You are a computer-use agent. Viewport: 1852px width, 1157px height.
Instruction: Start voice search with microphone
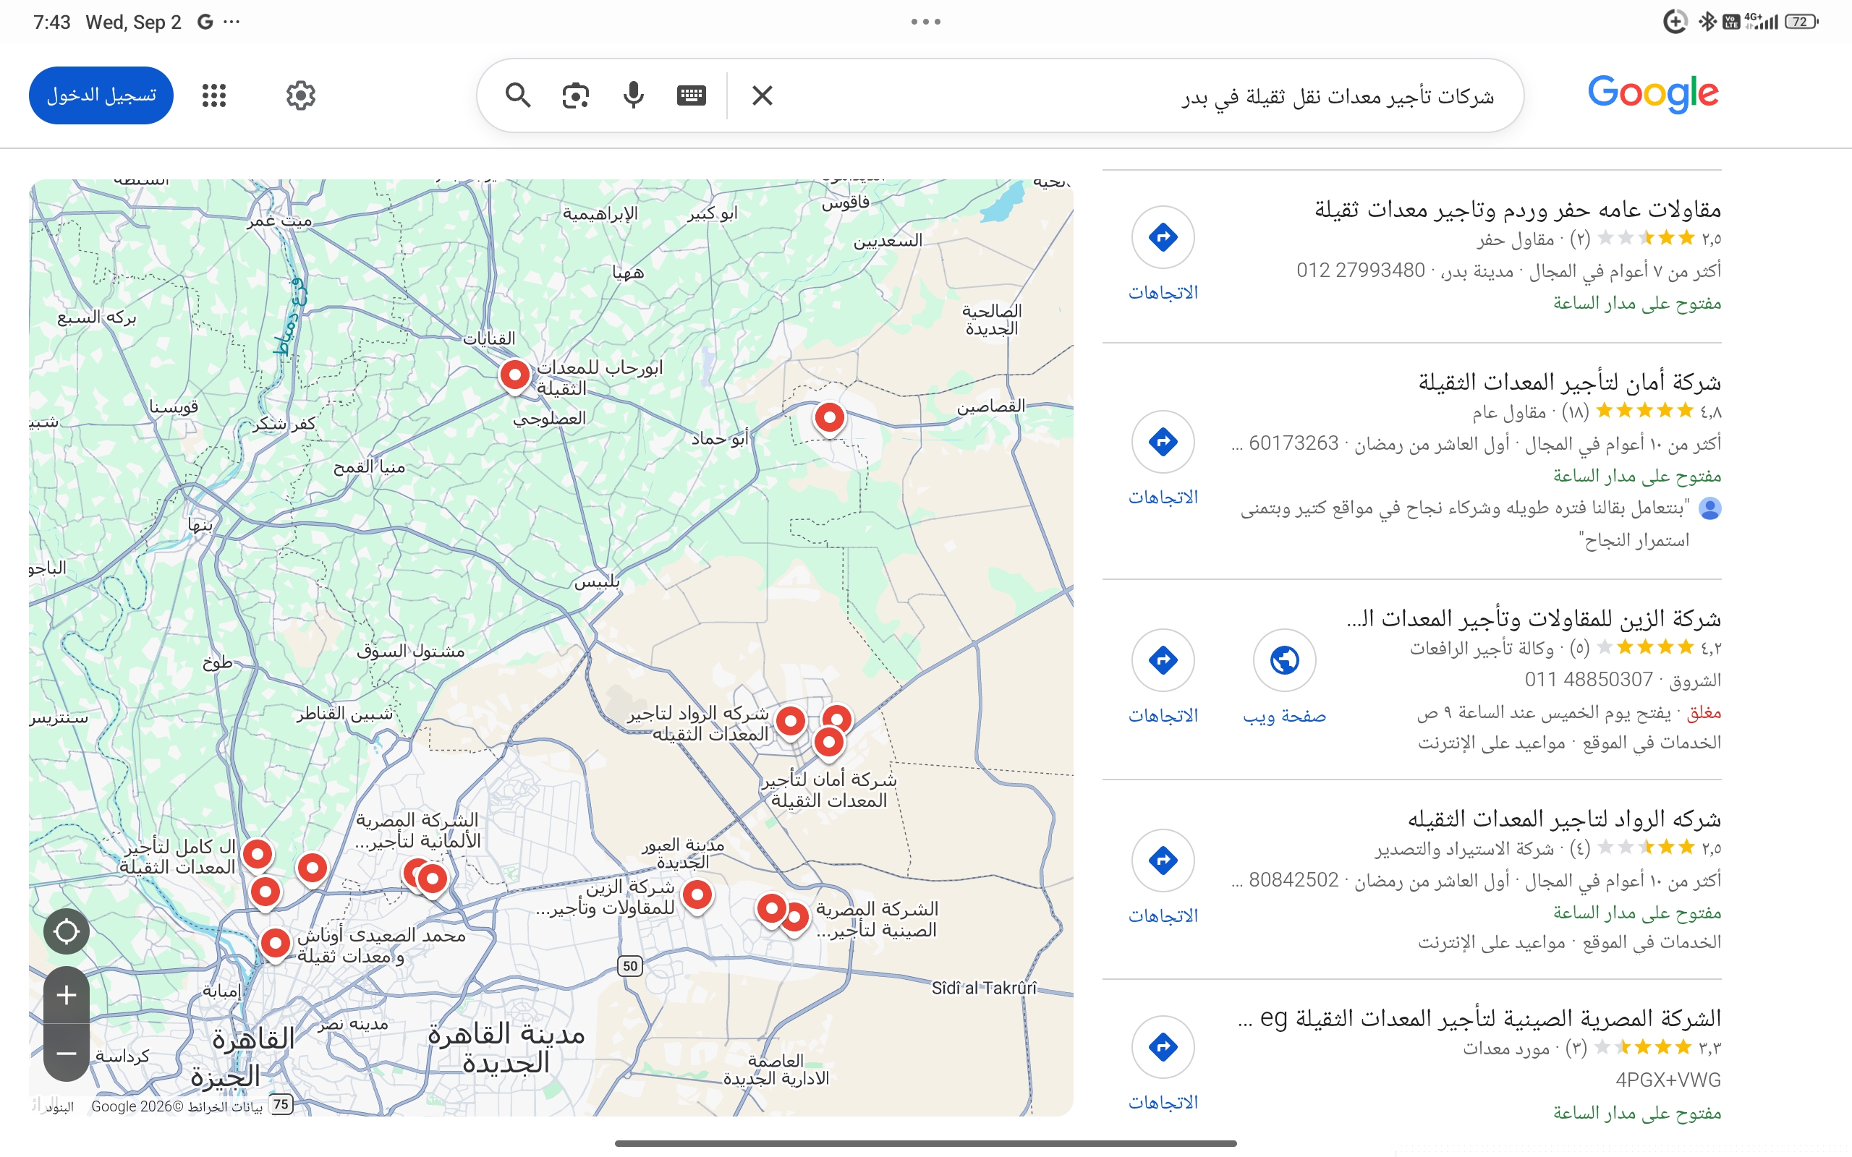(634, 95)
